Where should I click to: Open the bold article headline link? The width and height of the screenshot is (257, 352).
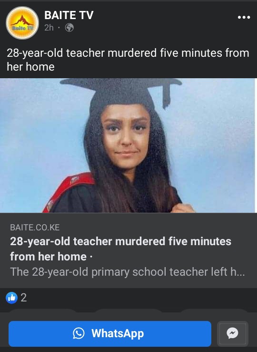tap(120, 248)
